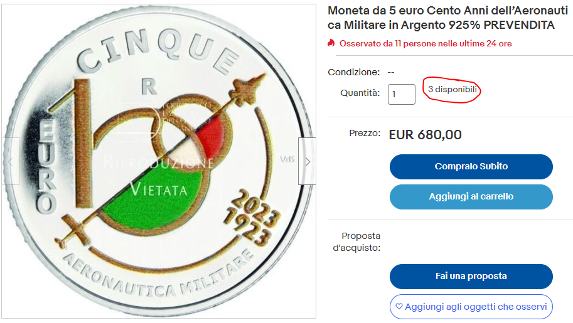The image size is (573, 323).
Task: Click the large gold numeral 1 on the coin
Action: 82,142
